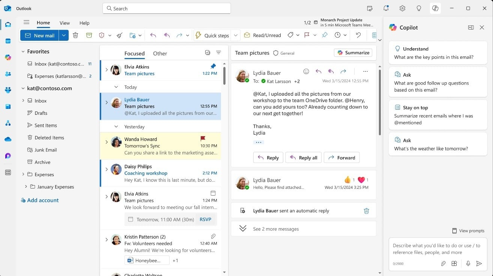Screen dimensions: 493x276
Task: Send the Copilot prompt with the arrow icon
Action: 479,264
